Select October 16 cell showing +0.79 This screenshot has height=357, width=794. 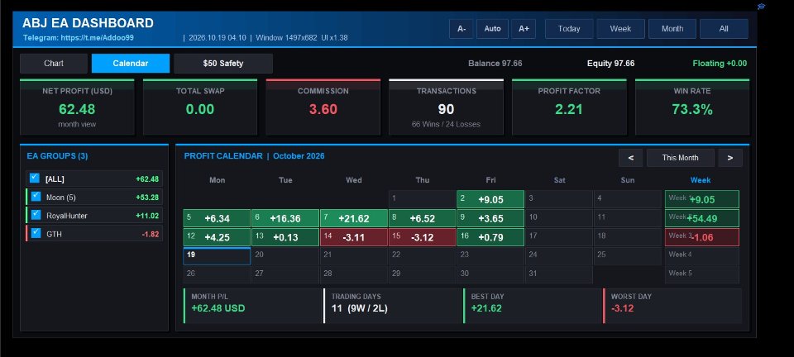[x=490, y=237]
